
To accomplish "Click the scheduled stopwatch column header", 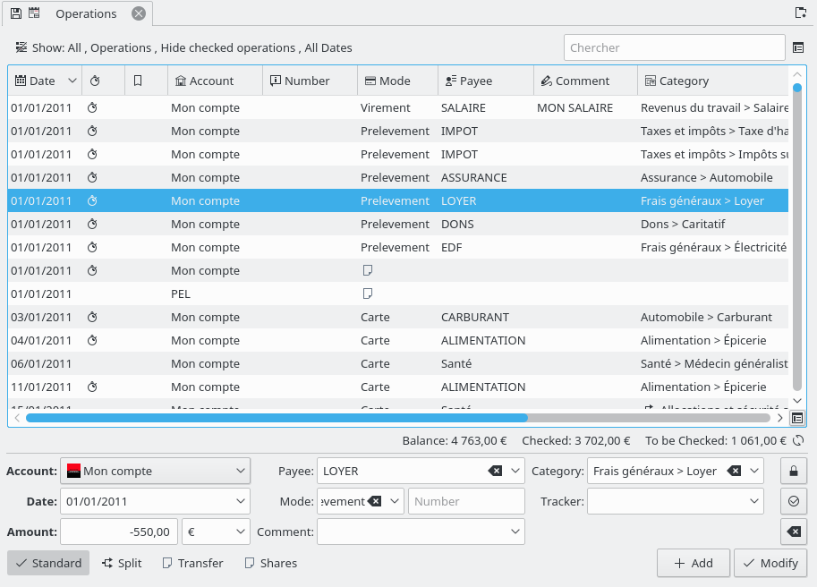I will click(x=103, y=81).
